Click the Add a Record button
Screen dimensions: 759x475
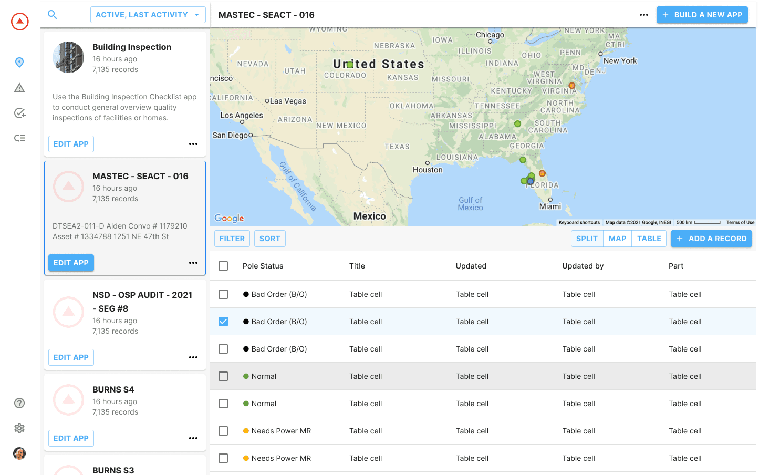tap(711, 239)
